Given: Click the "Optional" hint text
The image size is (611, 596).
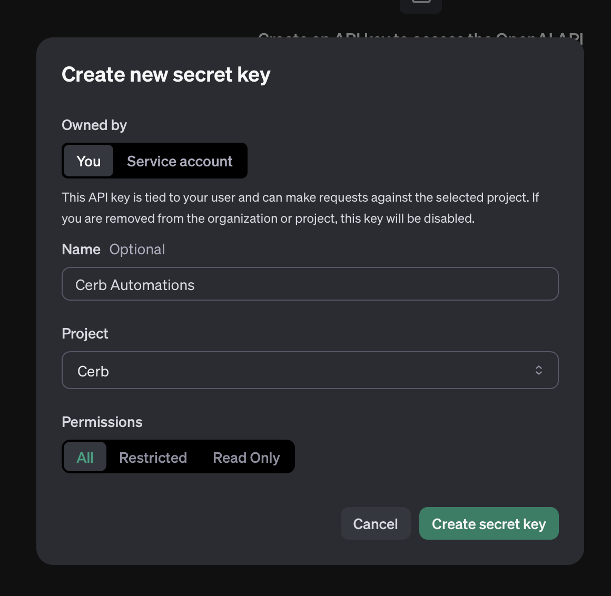Looking at the screenshot, I should pyautogui.click(x=137, y=250).
